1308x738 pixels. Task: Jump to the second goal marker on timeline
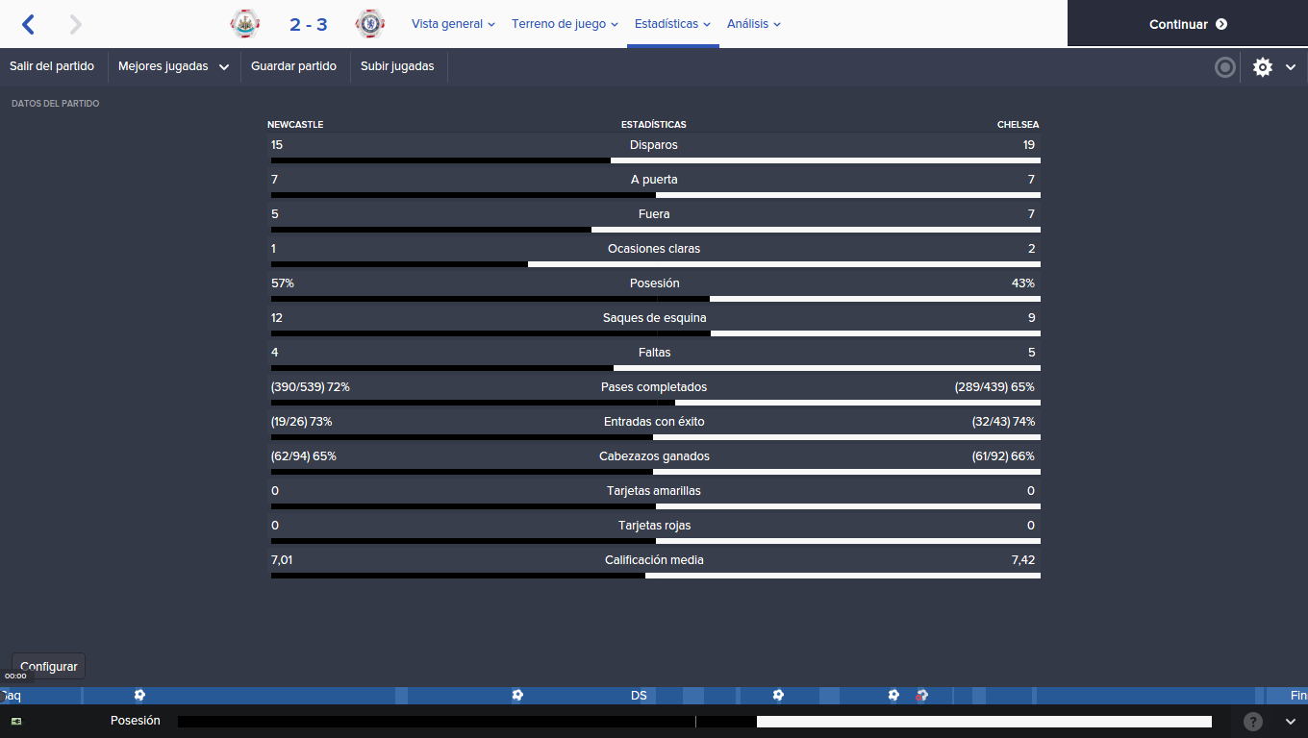tap(517, 695)
